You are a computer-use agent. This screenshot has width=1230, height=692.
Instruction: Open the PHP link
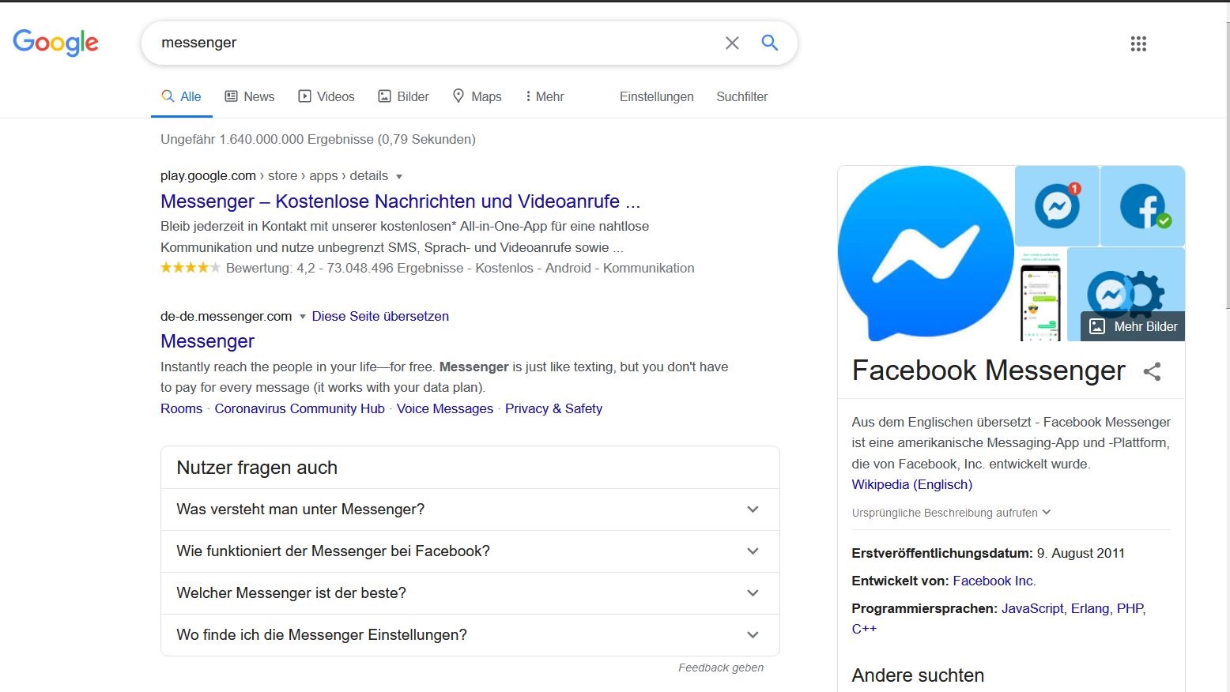pos(1130,608)
